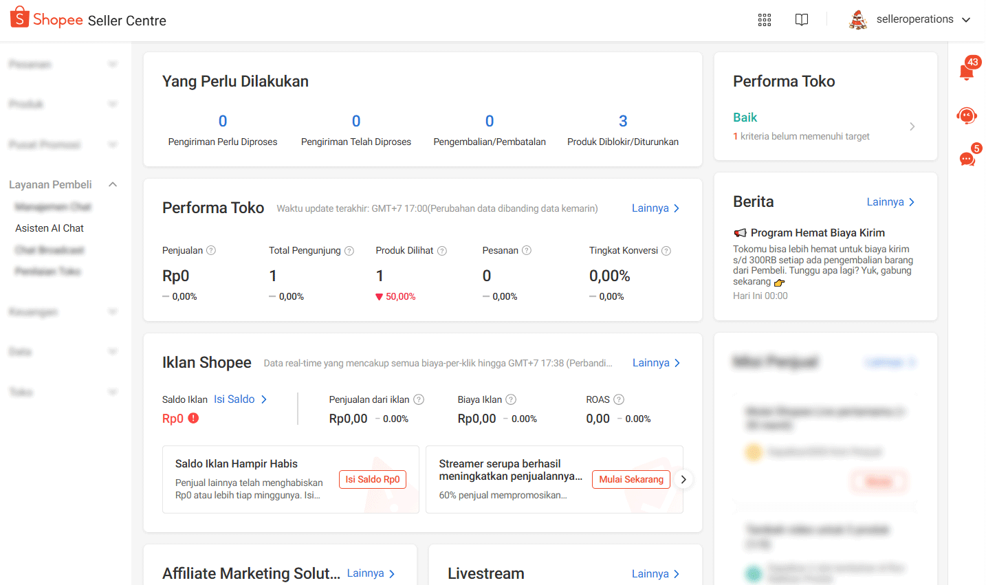Open the apps grid menu icon
The width and height of the screenshot is (986, 585).
pyautogui.click(x=765, y=20)
